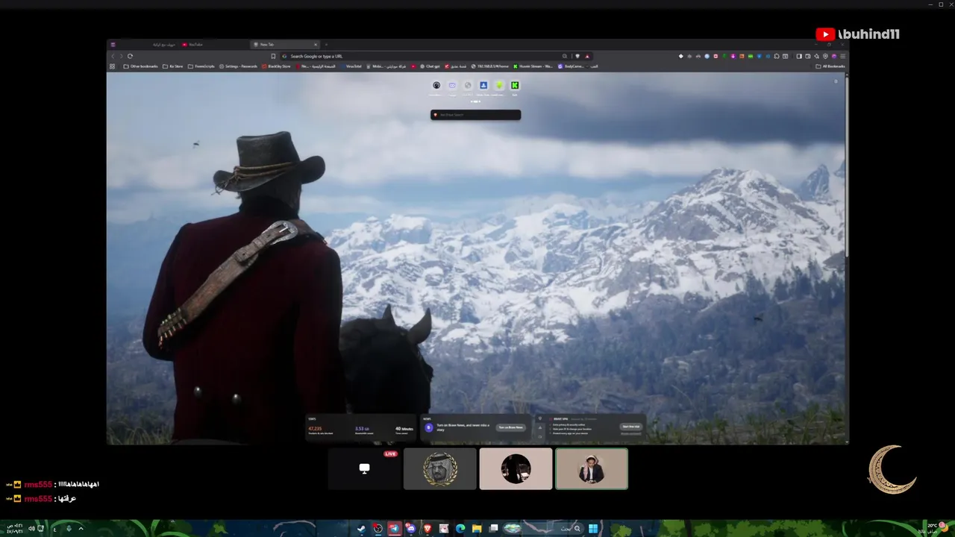Select participant tile with dark round avatar

click(516, 469)
